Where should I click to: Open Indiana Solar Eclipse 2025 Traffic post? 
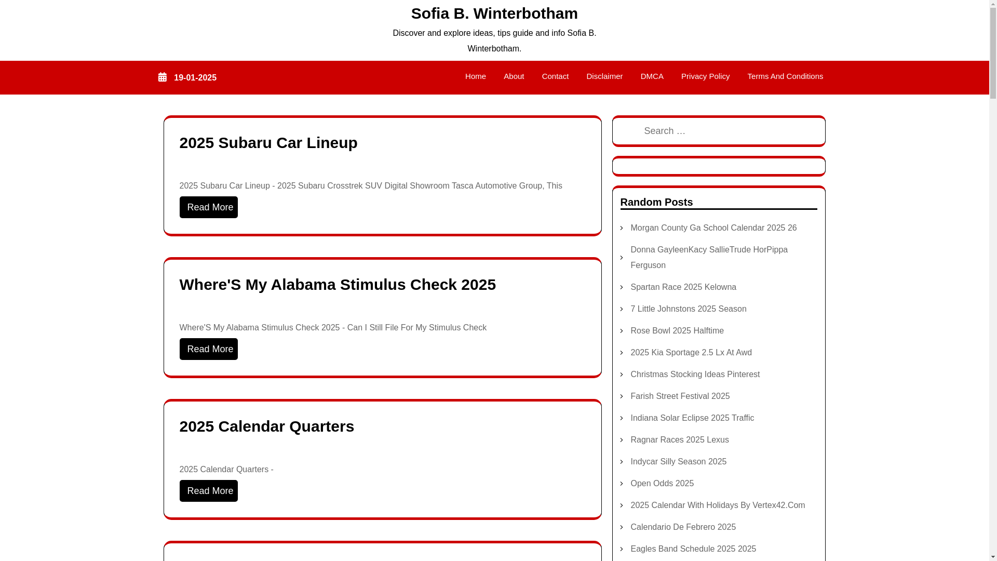pyautogui.click(x=692, y=418)
